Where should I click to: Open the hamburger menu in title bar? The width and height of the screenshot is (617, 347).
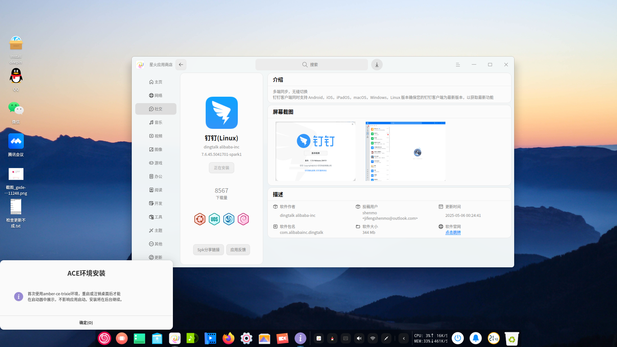point(458,65)
